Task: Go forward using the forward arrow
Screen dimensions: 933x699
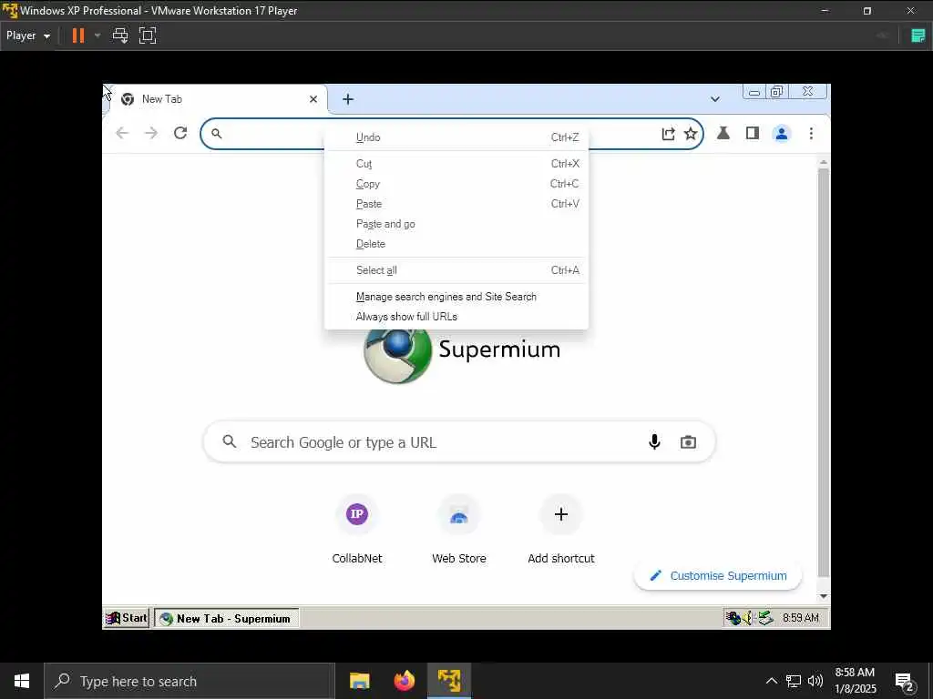Action: pos(151,133)
